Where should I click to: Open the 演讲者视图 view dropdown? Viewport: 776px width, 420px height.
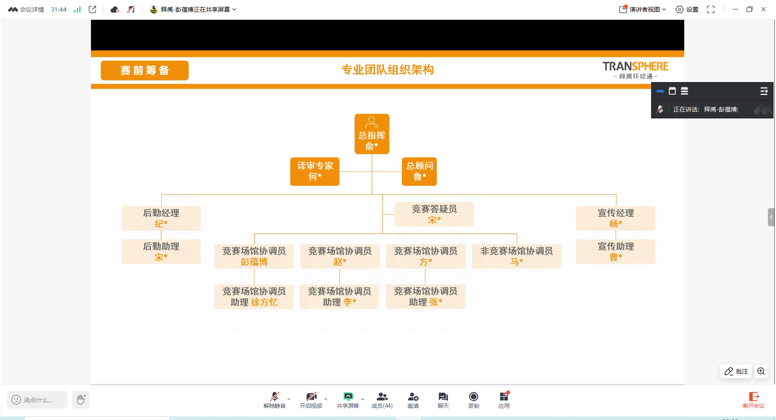(x=643, y=9)
